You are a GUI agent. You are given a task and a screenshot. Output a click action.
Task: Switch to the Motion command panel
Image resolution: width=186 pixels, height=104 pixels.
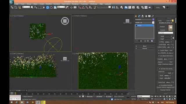[x=146, y=16]
